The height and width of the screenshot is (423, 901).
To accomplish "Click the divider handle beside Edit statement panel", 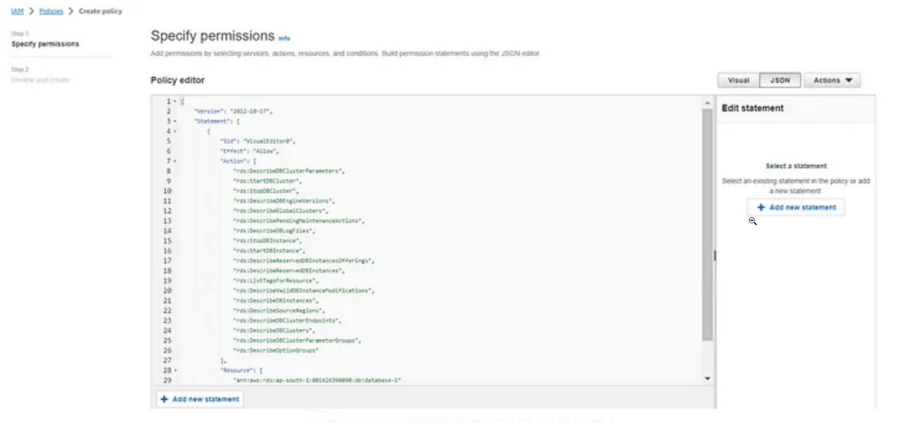I will [715, 255].
